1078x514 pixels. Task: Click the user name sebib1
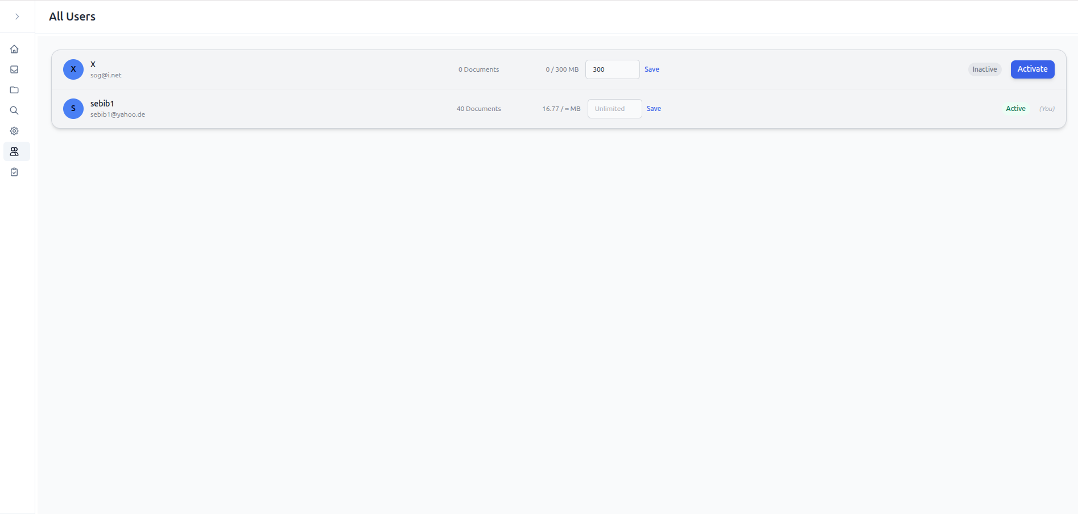pos(102,104)
